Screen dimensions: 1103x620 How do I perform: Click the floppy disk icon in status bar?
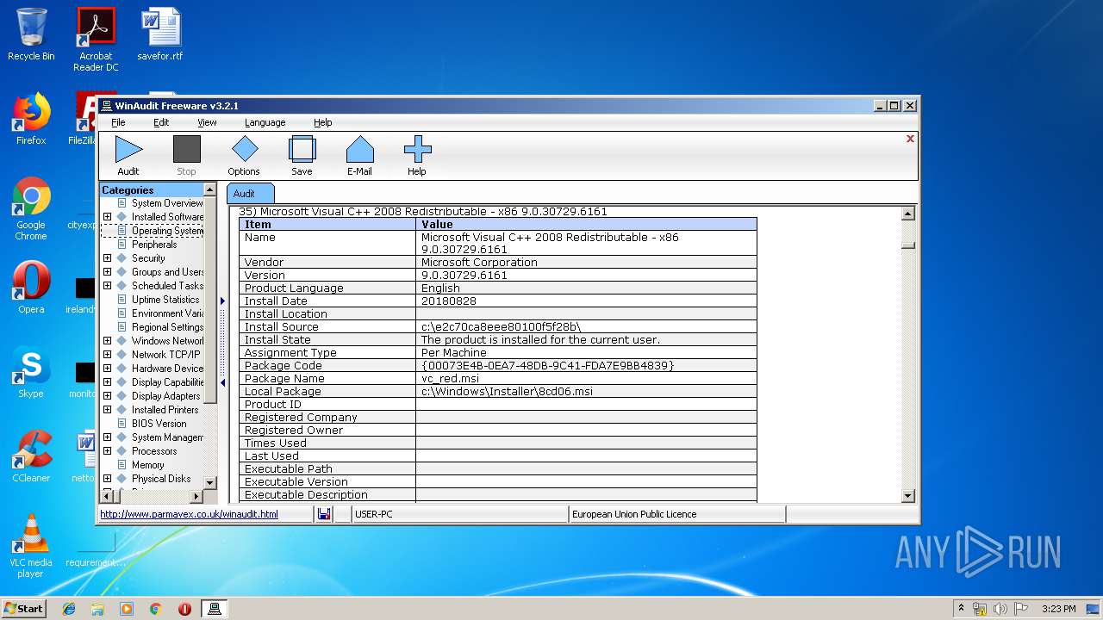click(324, 514)
